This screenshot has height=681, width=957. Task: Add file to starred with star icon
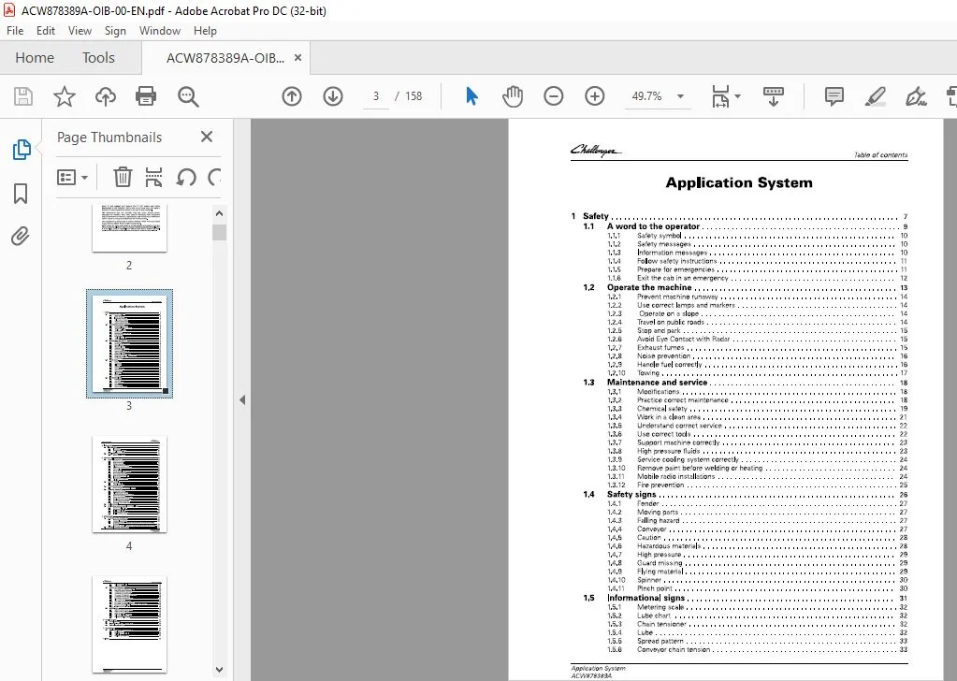coord(65,96)
